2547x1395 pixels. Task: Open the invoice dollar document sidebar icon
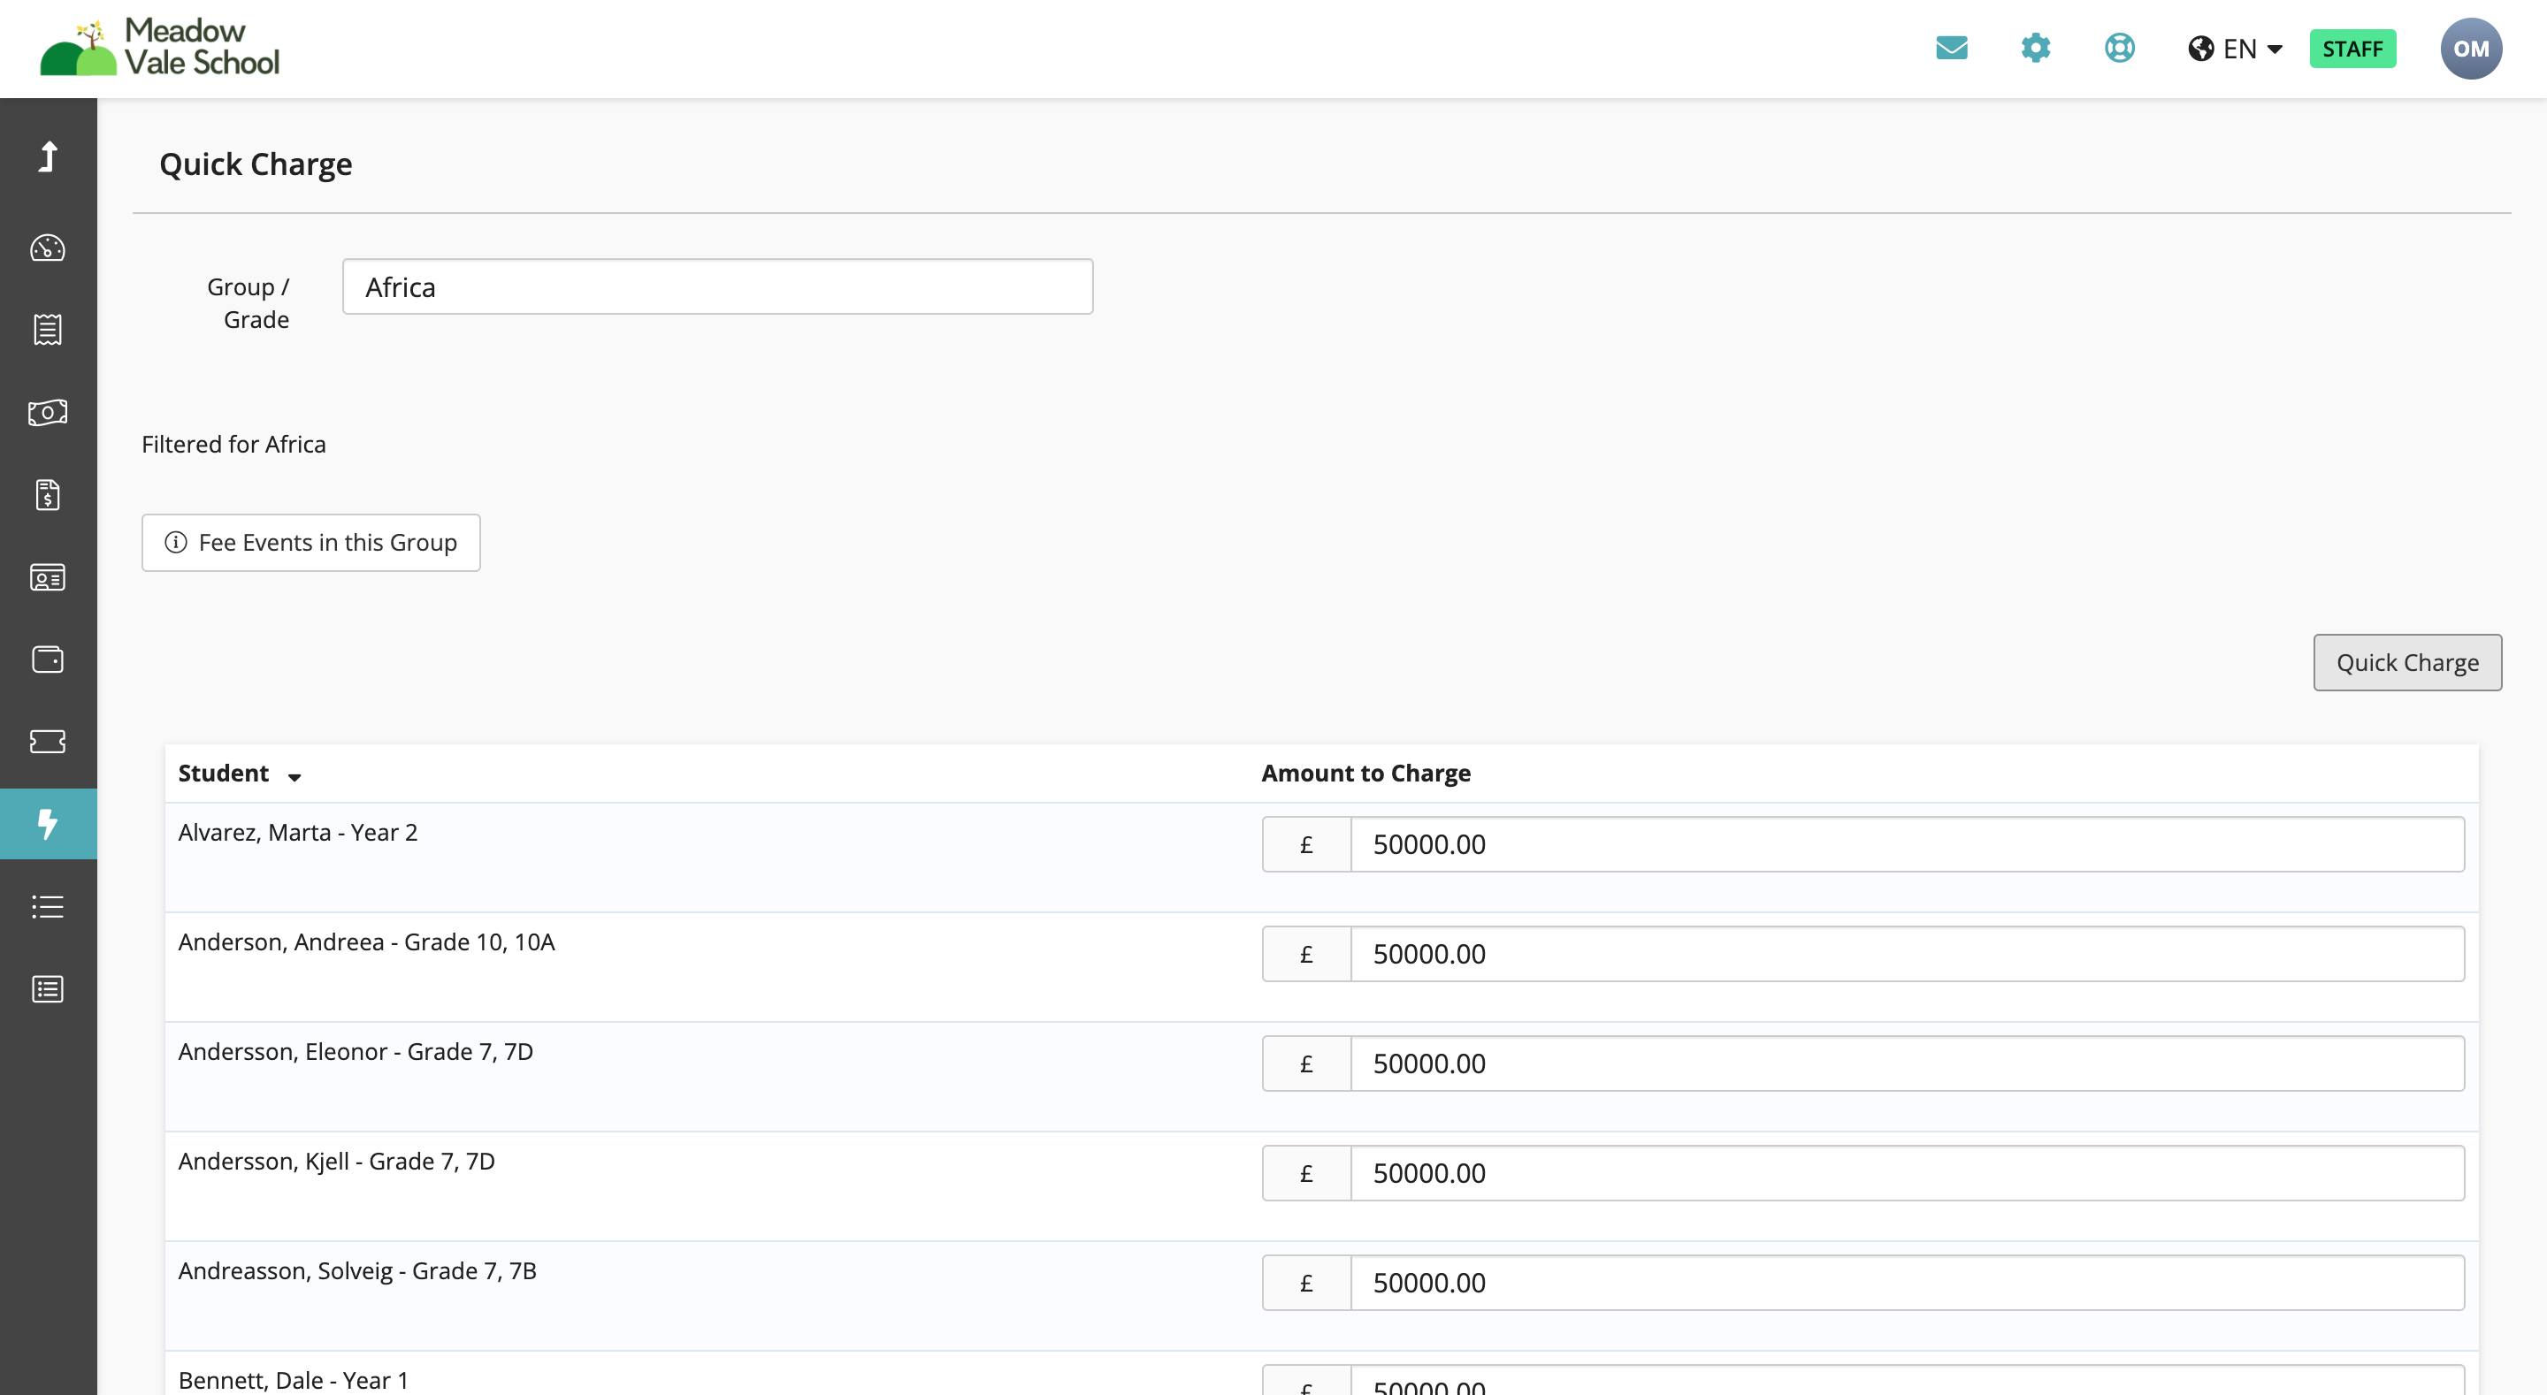tap(48, 494)
